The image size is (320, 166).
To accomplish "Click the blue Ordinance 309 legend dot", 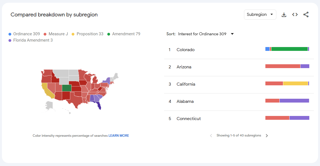I will (10, 34).
